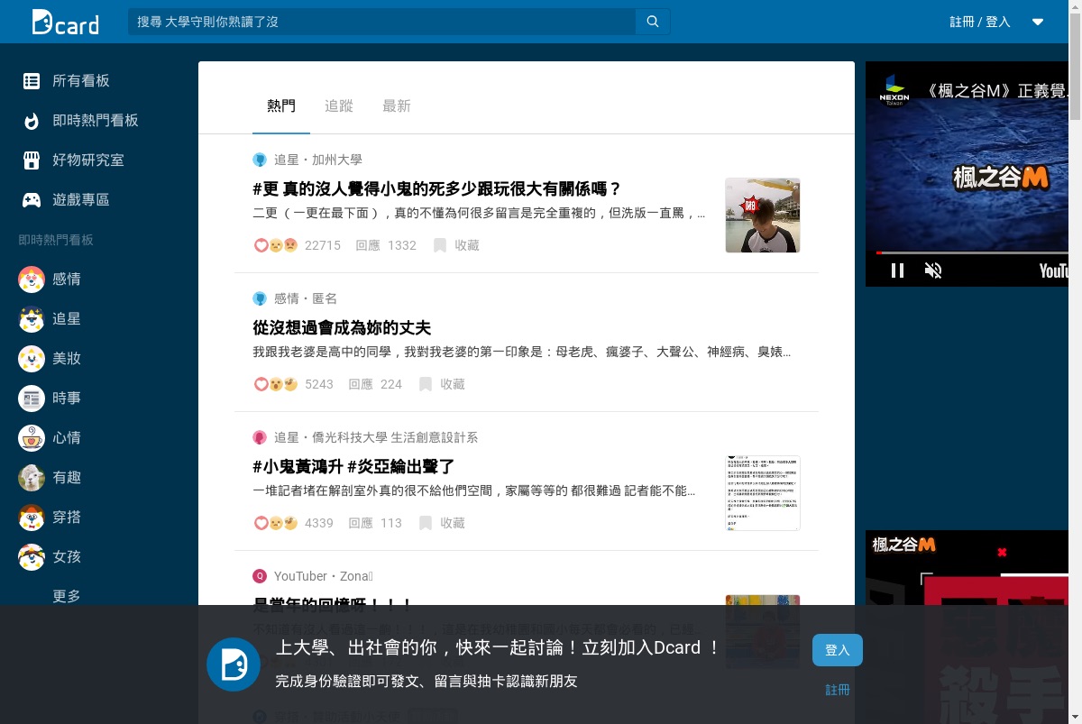Pause the 楓之谷M video ad
The image size is (1082, 724).
(x=897, y=270)
